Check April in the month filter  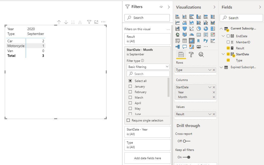[x=130, y=103]
